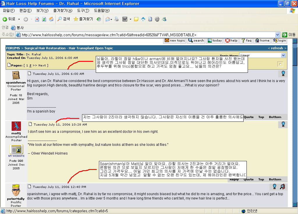Image resolution: width=298 pixels, height=214 pixels.
Task: Click the Refresh icon in IE toolbar
Action: click(44, 19)
